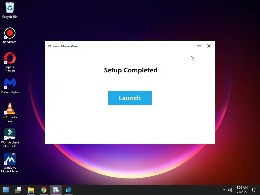Screen dimensions: 260x195
Task: Show hidden system tray icons
Action: pyautogui.click(x=224, y=190)
